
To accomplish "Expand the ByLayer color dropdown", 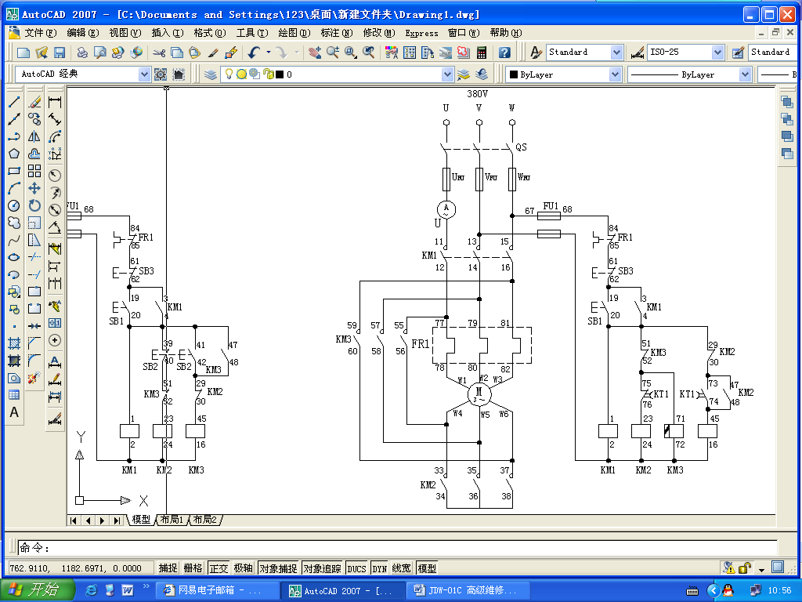I will (x=616, y=74).
